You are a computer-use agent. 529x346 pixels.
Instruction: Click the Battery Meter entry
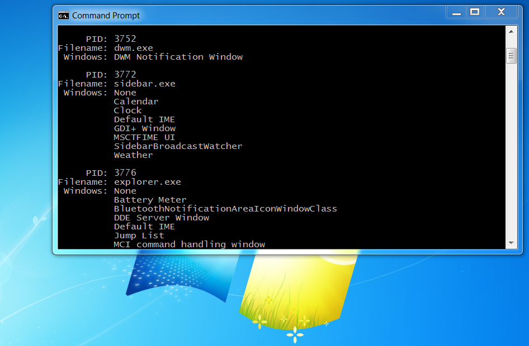coord(150,200)
